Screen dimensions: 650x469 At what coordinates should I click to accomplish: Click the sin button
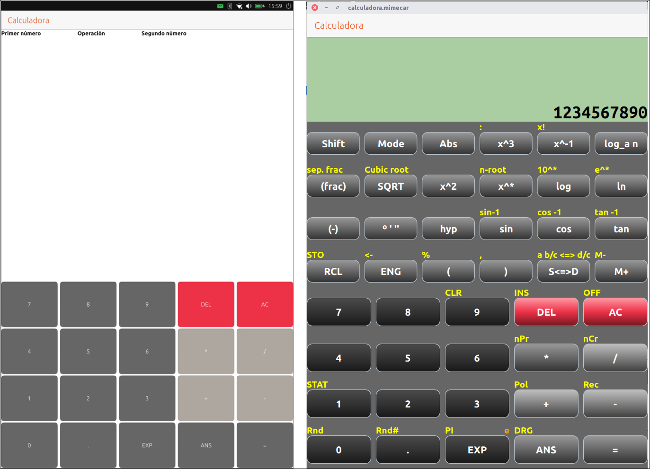[x=506, y=229]
